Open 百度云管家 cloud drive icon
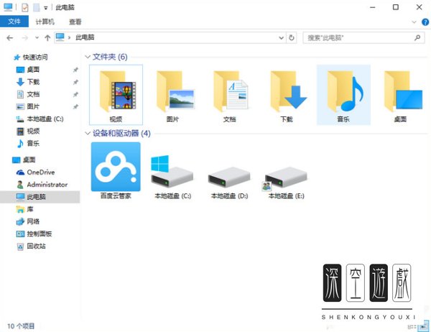The height and width of the screenshot is (332, 431). tap(116, 170)
